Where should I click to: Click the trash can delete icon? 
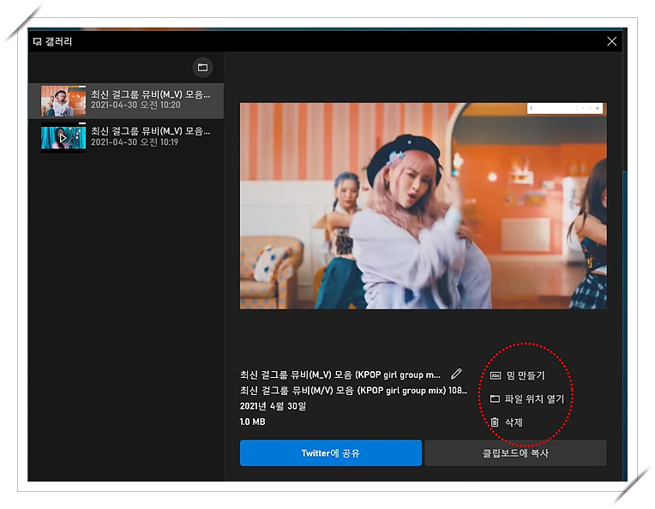(495, 422)
